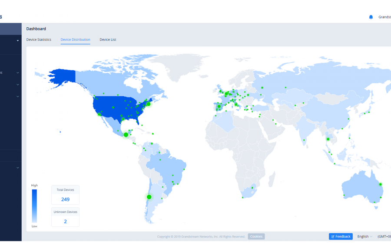Click the large marker on the US northeast coast
Screen dimensions: 391x251
148,104
